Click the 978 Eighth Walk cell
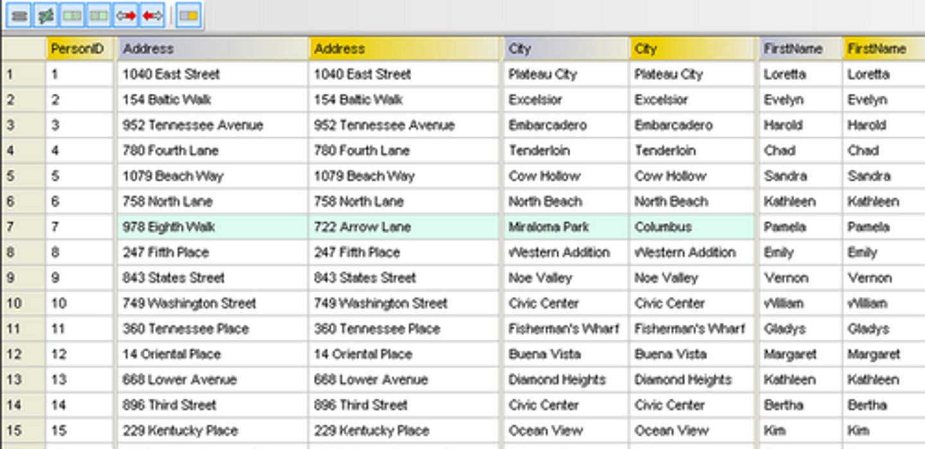925x449 pixels. point(212,227)
